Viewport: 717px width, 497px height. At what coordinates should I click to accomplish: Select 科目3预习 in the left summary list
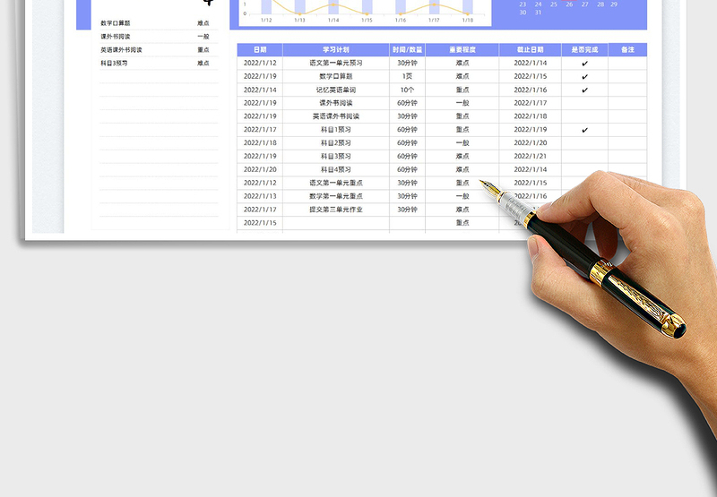click(x=115, y=64)
